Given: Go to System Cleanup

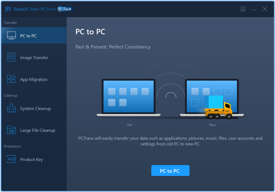Looking at the screenshot, I should [34, 108].
